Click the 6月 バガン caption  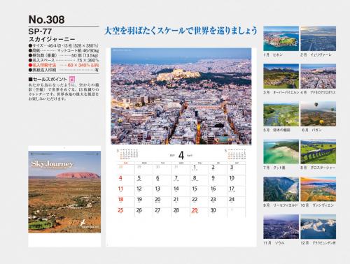pyautogui.click(x=311, y=130)
